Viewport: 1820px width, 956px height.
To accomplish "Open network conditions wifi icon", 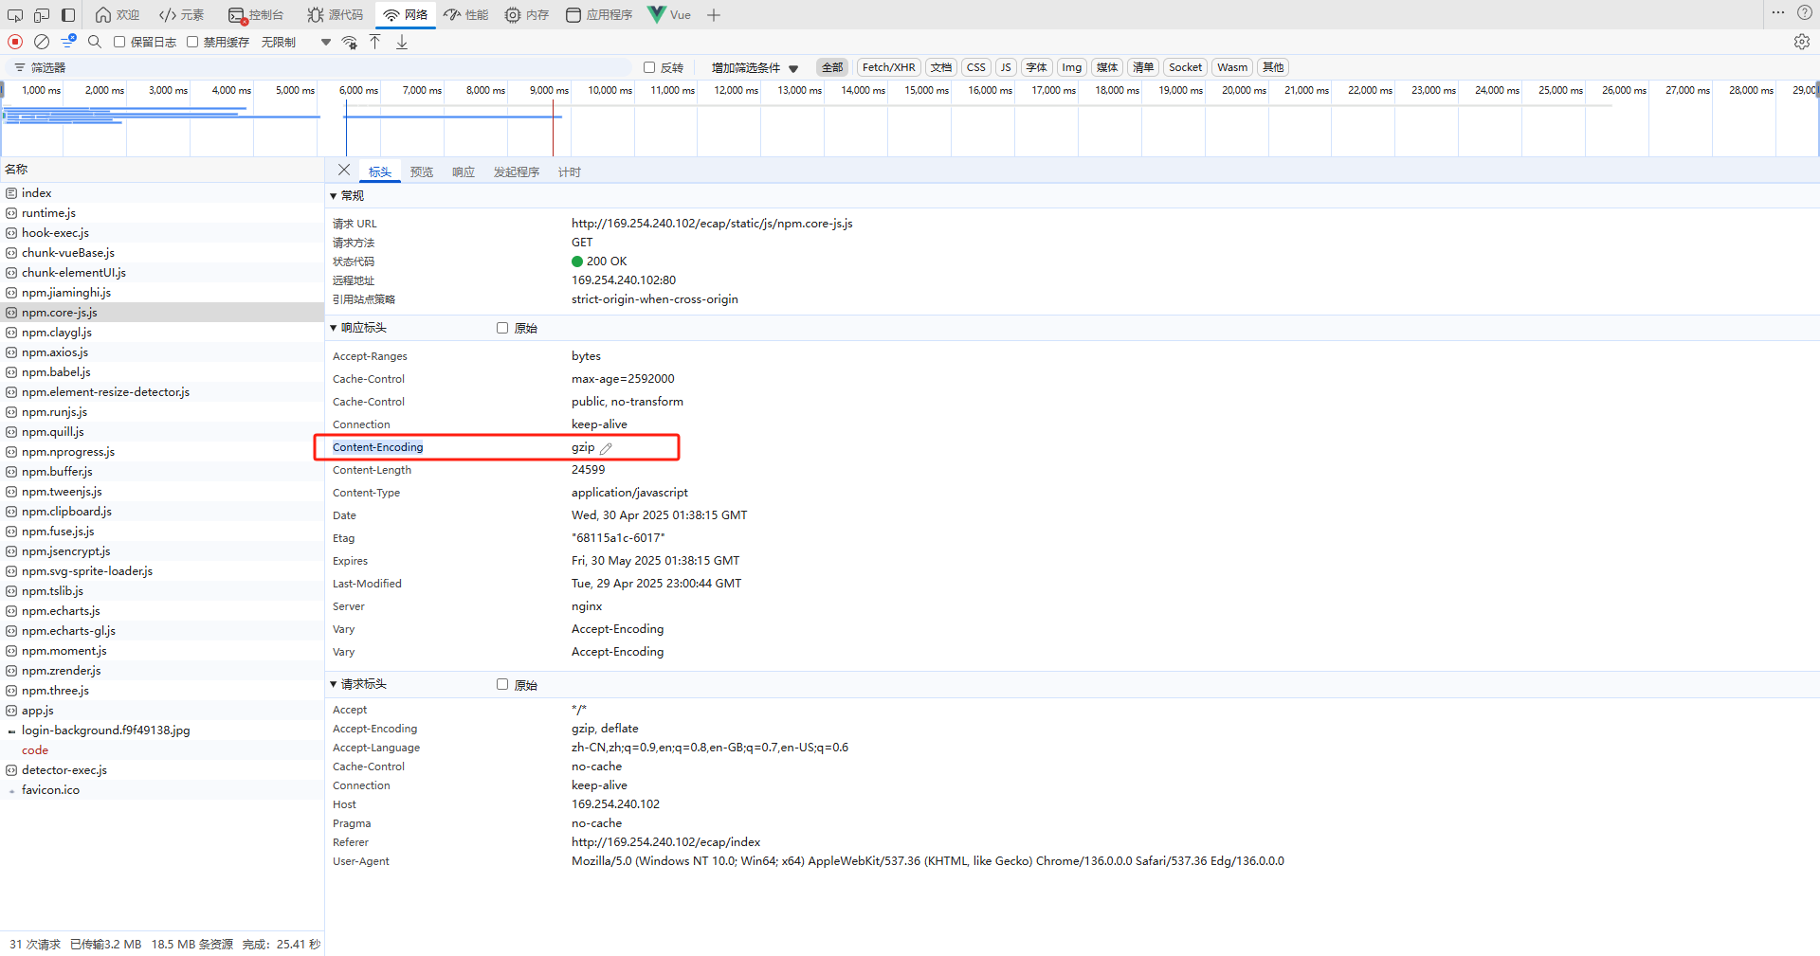I will pyautogui.click(x=350, y=42).
